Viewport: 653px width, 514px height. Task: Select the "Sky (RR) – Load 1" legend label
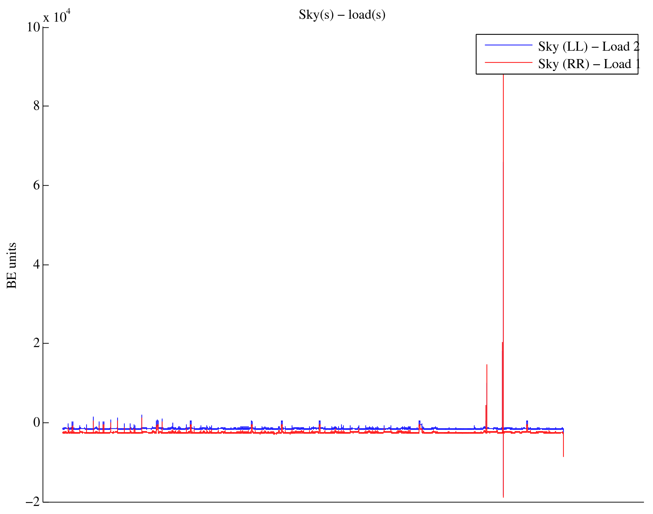(x=589, y=64)
